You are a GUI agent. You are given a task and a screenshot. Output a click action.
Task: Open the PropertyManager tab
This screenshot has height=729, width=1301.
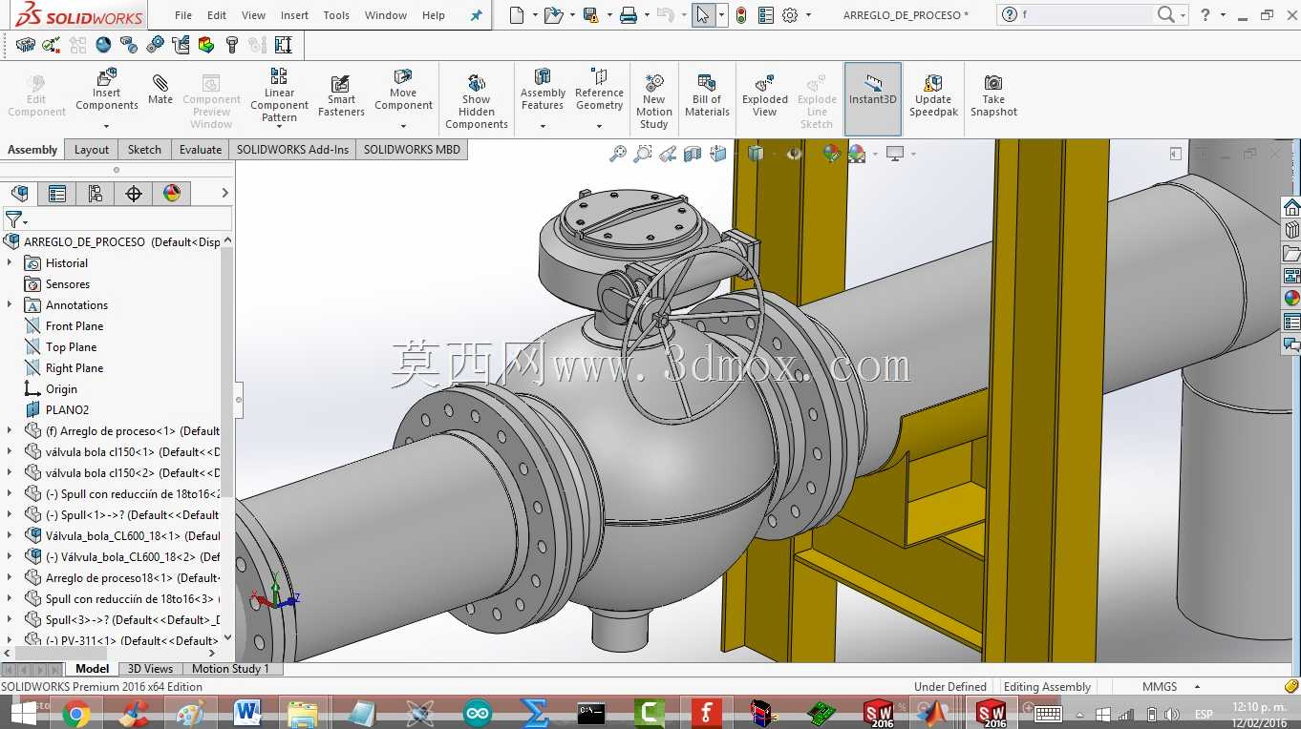[x=57, y=194]
